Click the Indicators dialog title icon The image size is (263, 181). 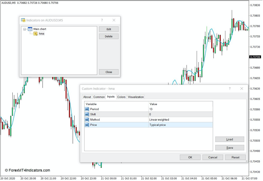23,20
